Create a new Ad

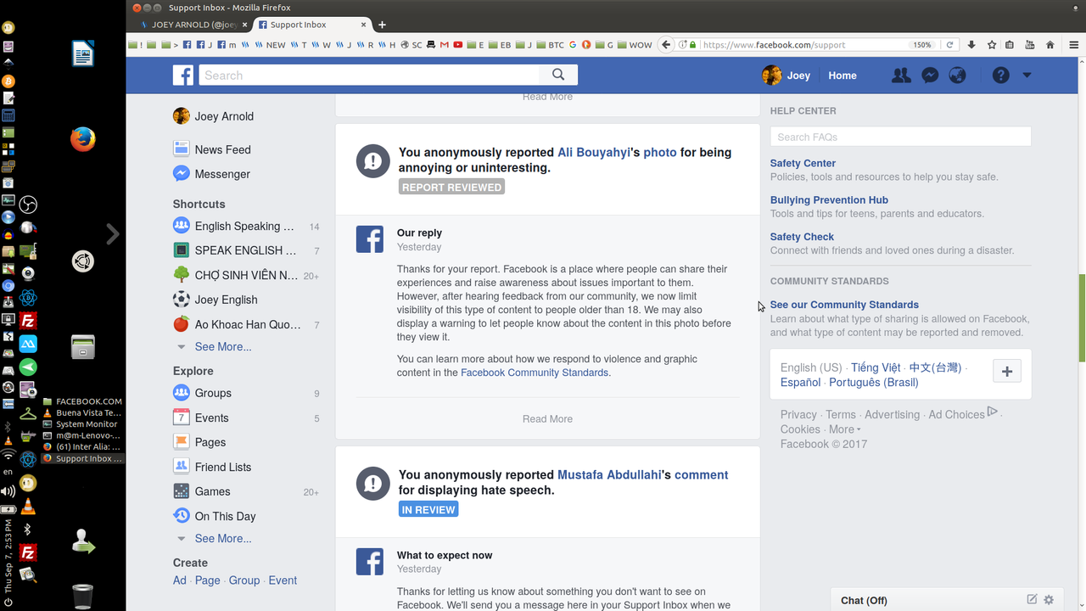tap(180, 580)
